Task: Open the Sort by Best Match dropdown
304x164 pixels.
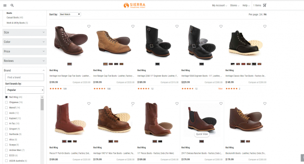Action: [x=70, y=14]
